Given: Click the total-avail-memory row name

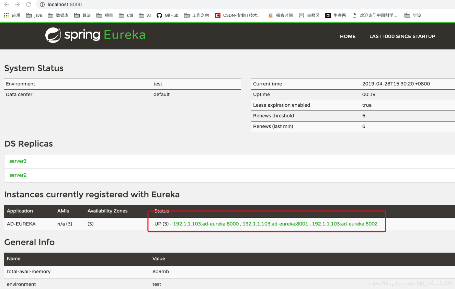Looking at the screenshot, I should pos(29,271).
